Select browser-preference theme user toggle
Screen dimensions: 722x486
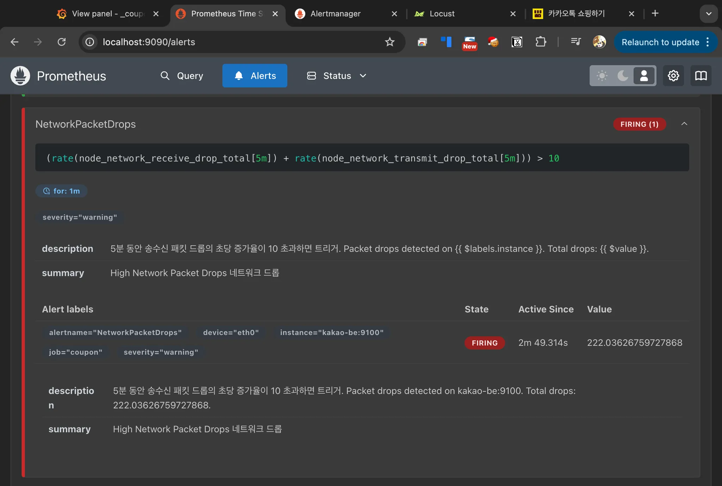(644, 76)
